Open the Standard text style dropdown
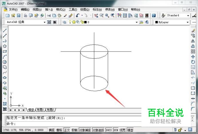Image resolution: width=198 pixels, height=134 pixels. (x=188, y=15)
